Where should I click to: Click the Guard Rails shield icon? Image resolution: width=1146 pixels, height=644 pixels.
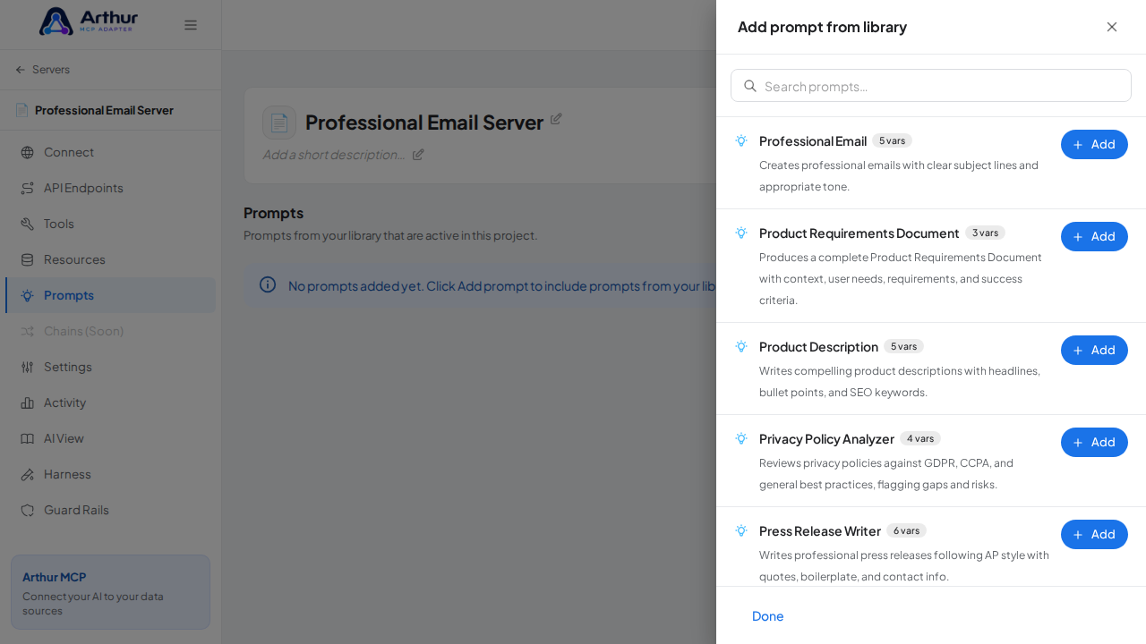[x=28, y=510]
